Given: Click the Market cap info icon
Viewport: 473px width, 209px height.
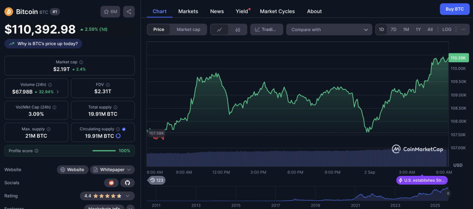Looking at the screenshot, I should coord(81,62).
